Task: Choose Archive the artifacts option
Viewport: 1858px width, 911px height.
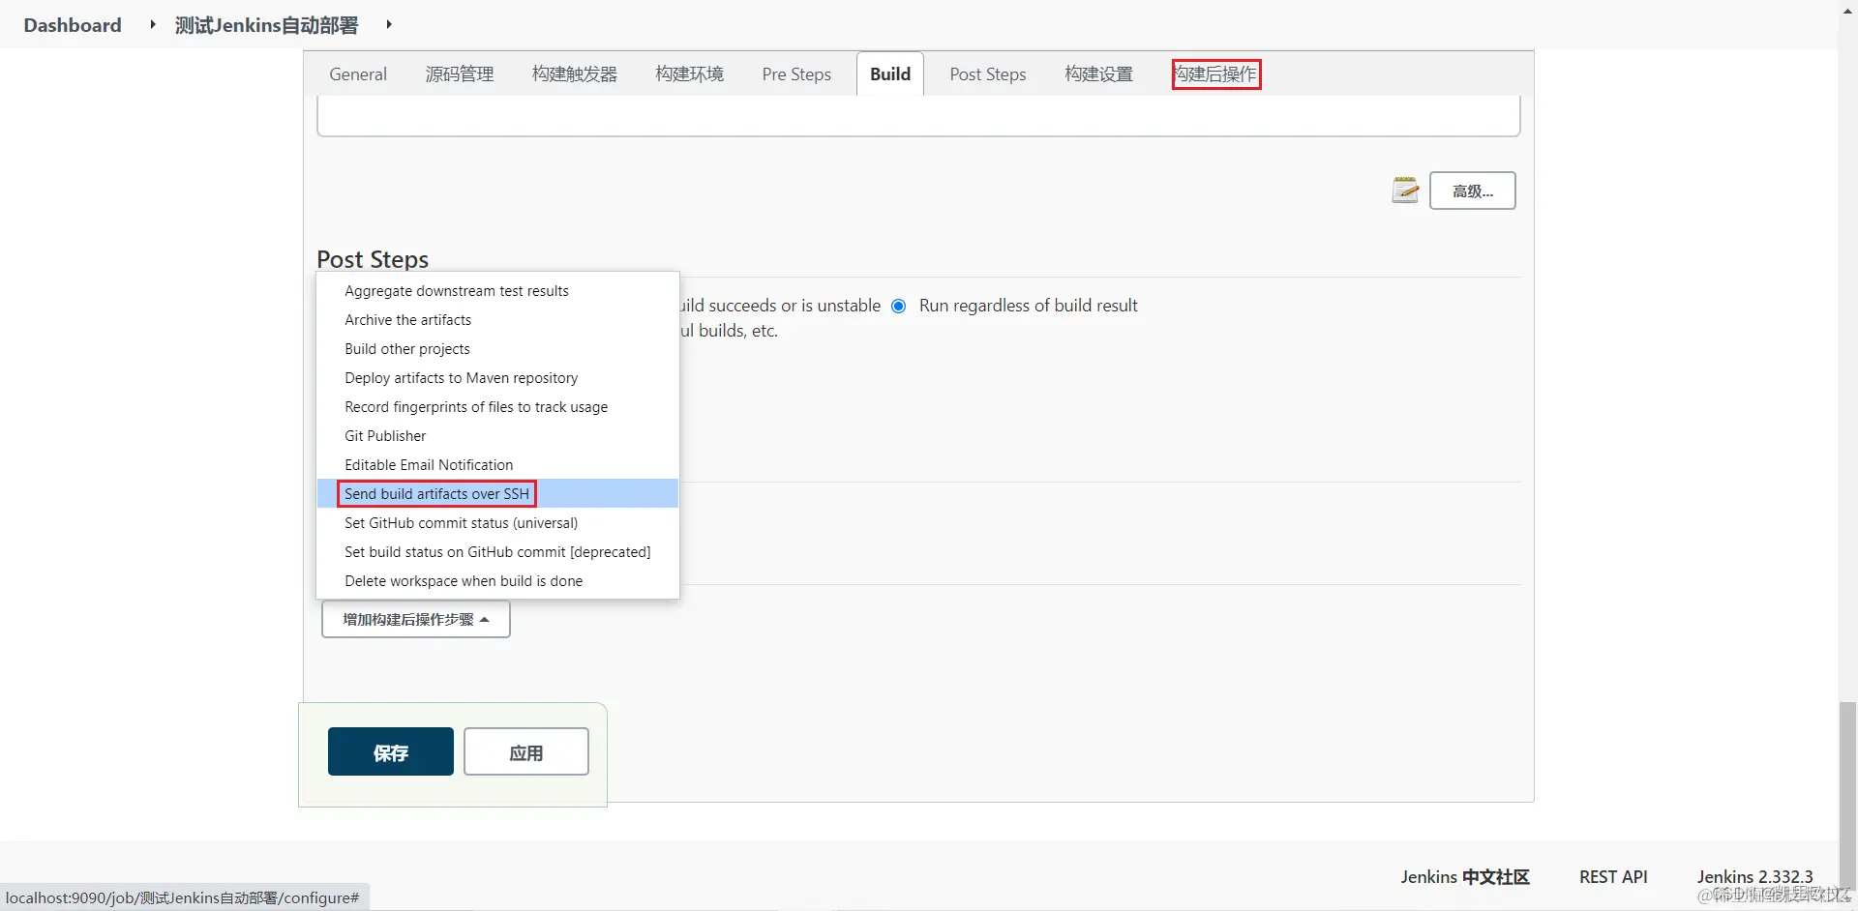Action: tap(407, 319)
